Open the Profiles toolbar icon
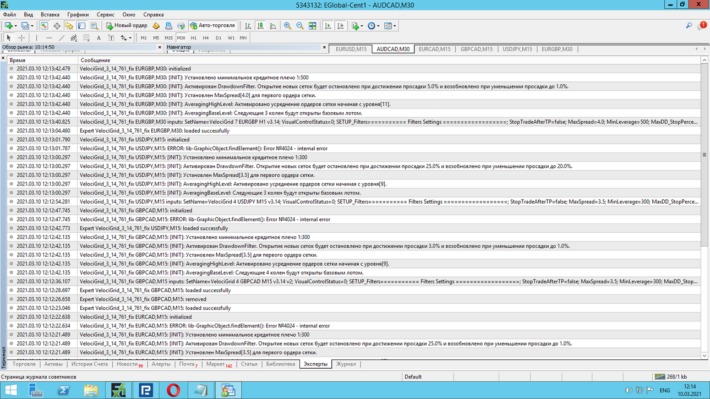Image resolution: width=710 pixels, height=399 pixels. pyautogui.click(x=25, y=25)
